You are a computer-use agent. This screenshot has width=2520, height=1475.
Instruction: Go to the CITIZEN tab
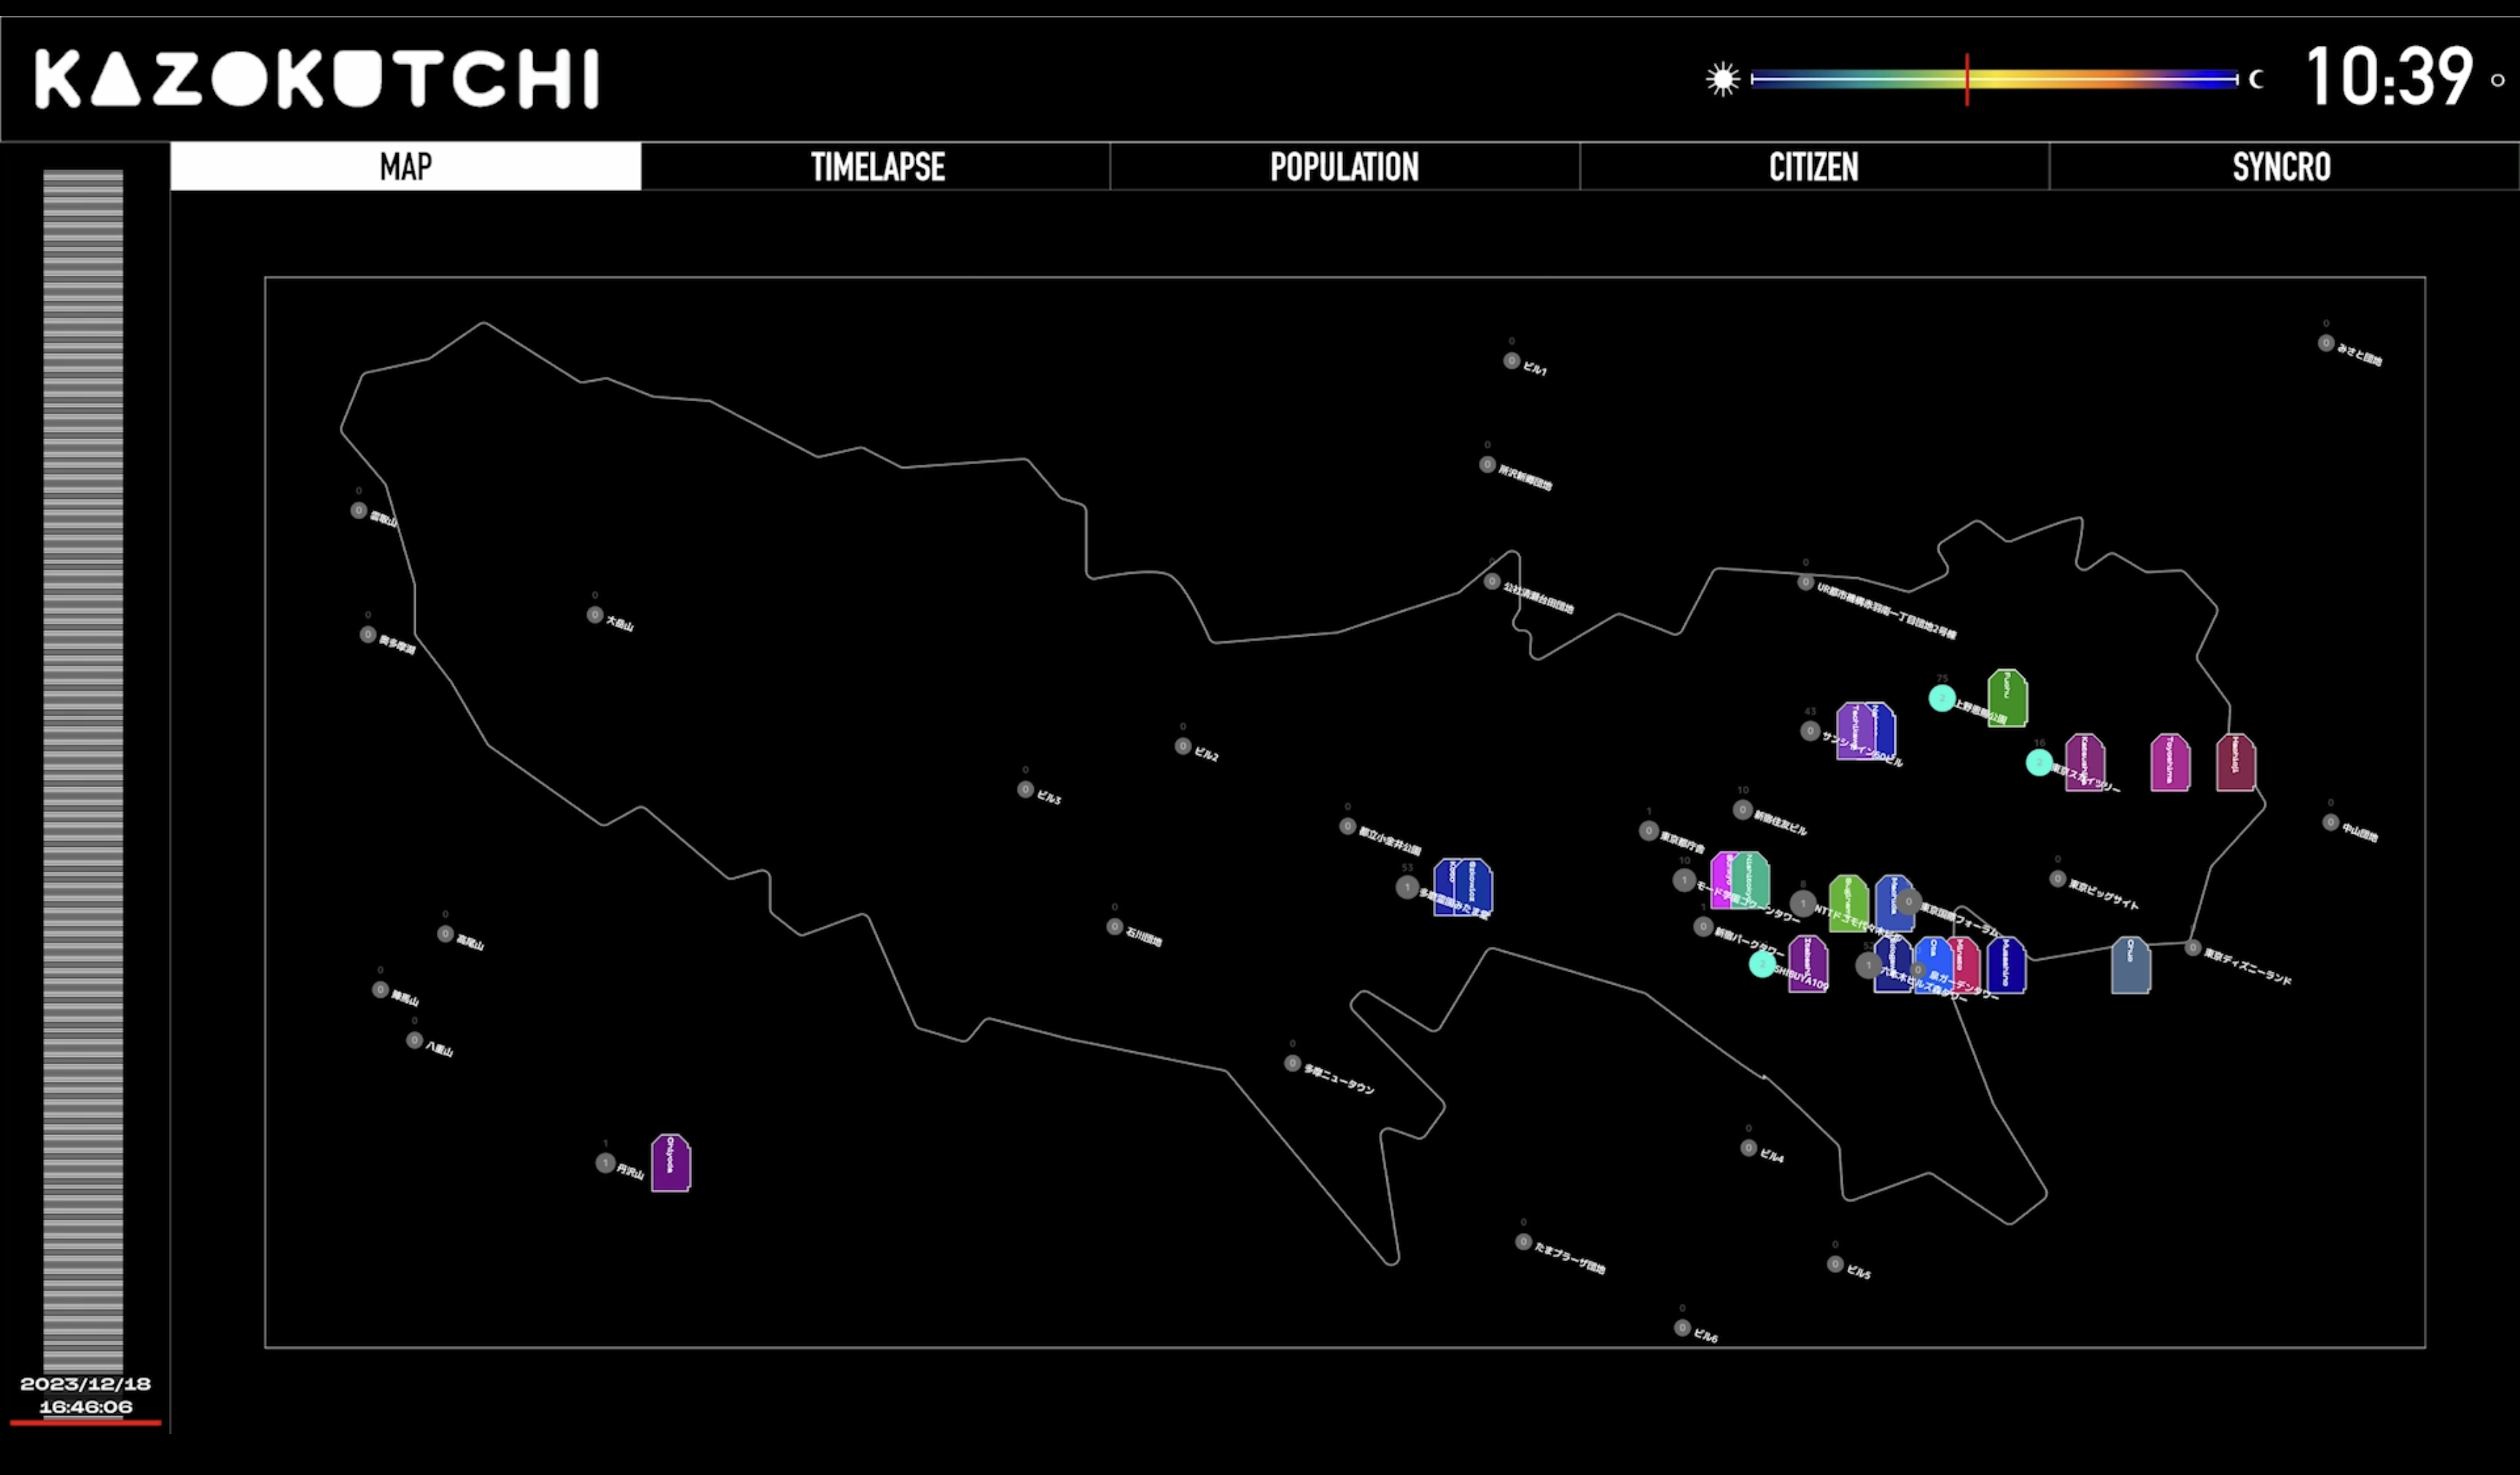[1813, 166]
